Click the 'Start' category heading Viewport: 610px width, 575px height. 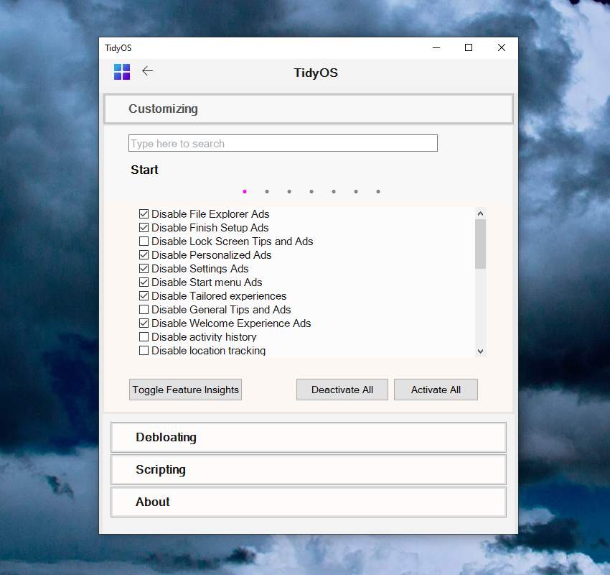point(144,170)
